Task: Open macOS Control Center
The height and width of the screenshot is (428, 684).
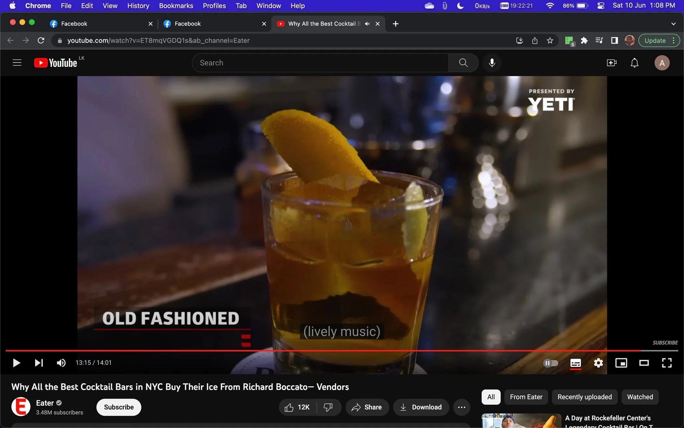Action: pyautogui.click(x=601, y=6)
